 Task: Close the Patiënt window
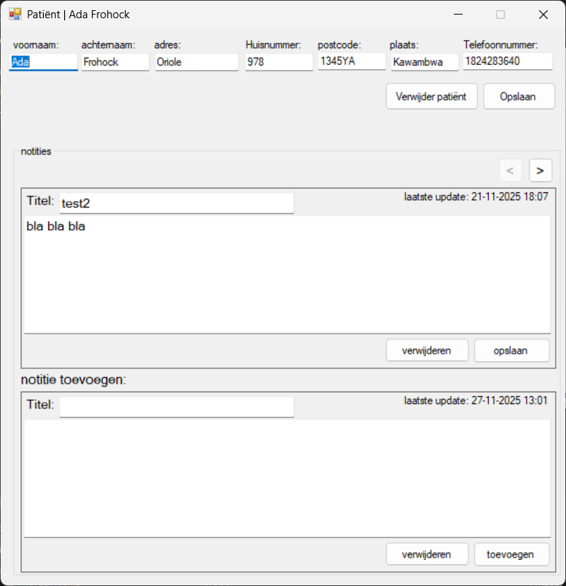point(543,15)
